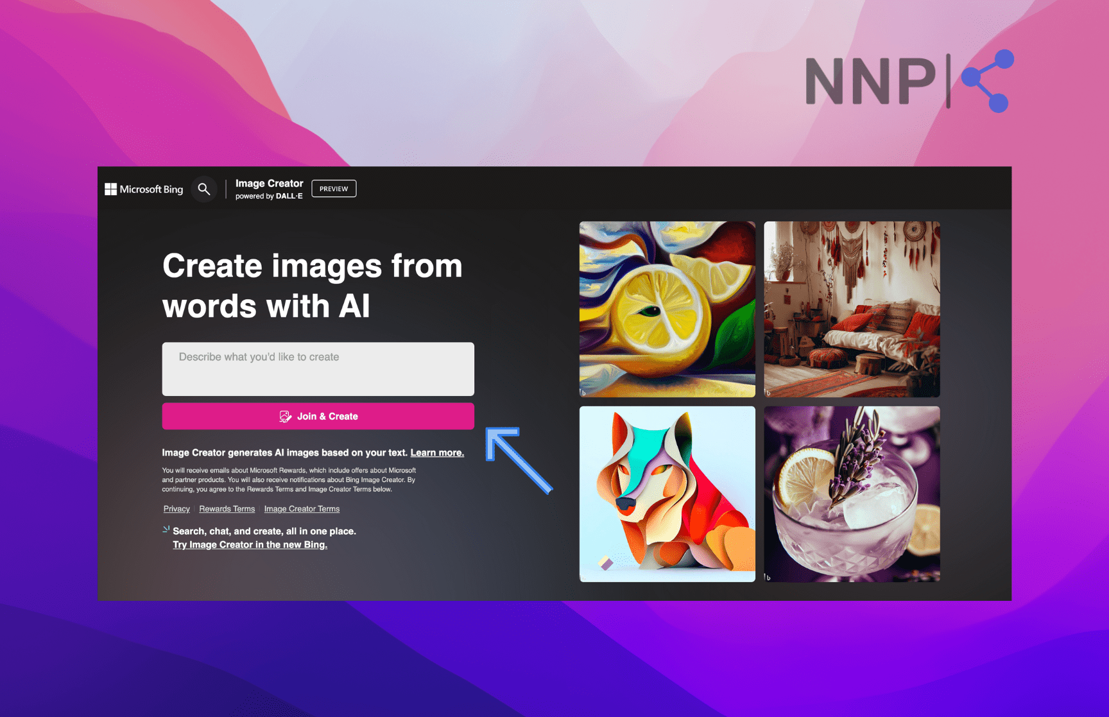
Task: Open the abstract lemon painting thumbnail
Action: pos(667,309)
